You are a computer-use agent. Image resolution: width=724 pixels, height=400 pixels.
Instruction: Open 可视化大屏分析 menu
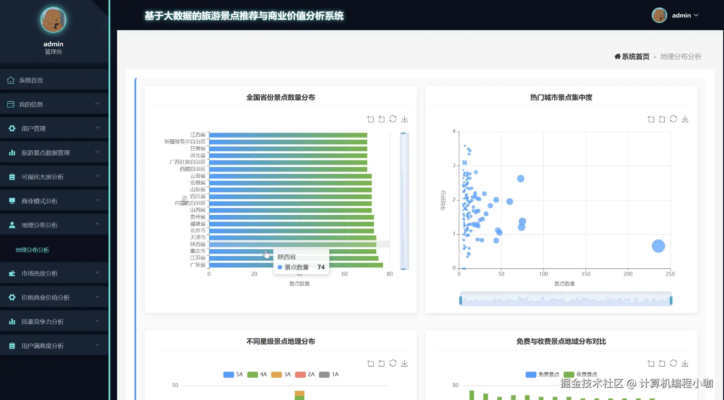54,177
